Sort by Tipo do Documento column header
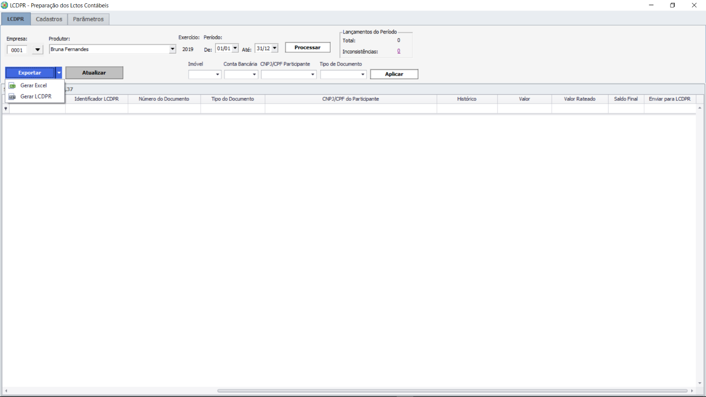The height and width of the screenshot is (397, 706). pyautogui.click(x=233, y=99)
